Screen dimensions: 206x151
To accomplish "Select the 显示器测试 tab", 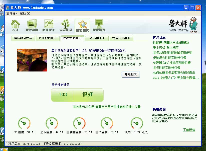I will tap(97, 38).
